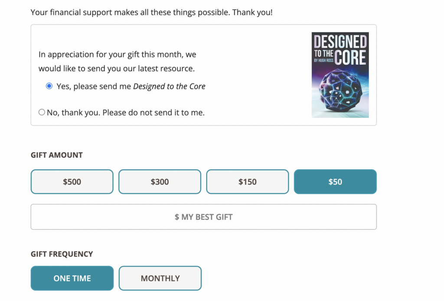Click the 'By Hugh Ross' author line on the cover
The image size is (444, 301).
click(323, 60)
